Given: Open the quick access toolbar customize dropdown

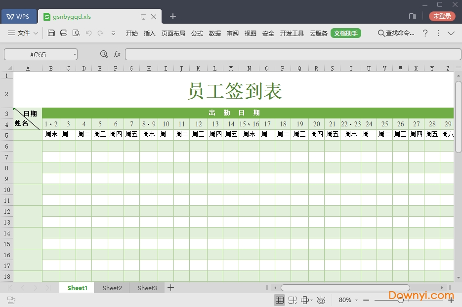Looking at the screenshot, I should click(112, 33).
